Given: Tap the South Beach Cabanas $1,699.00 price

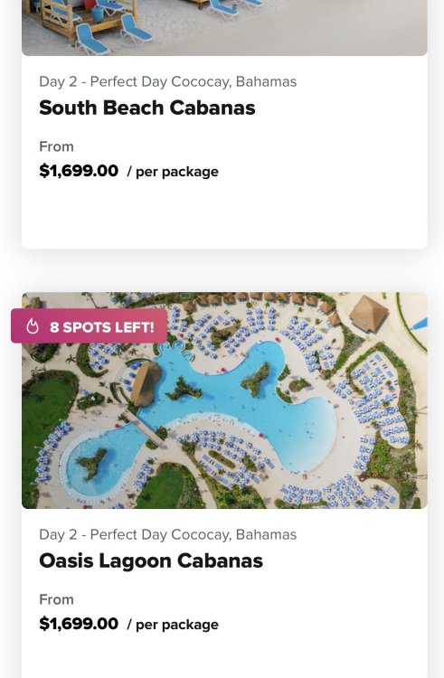Looking at the screenshot, I should tap(79, 170).
